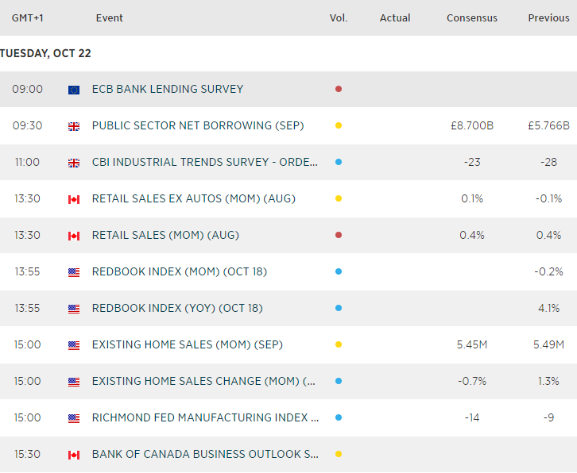
Task: Click the Actual column header
Action: (x=395, y=17)
